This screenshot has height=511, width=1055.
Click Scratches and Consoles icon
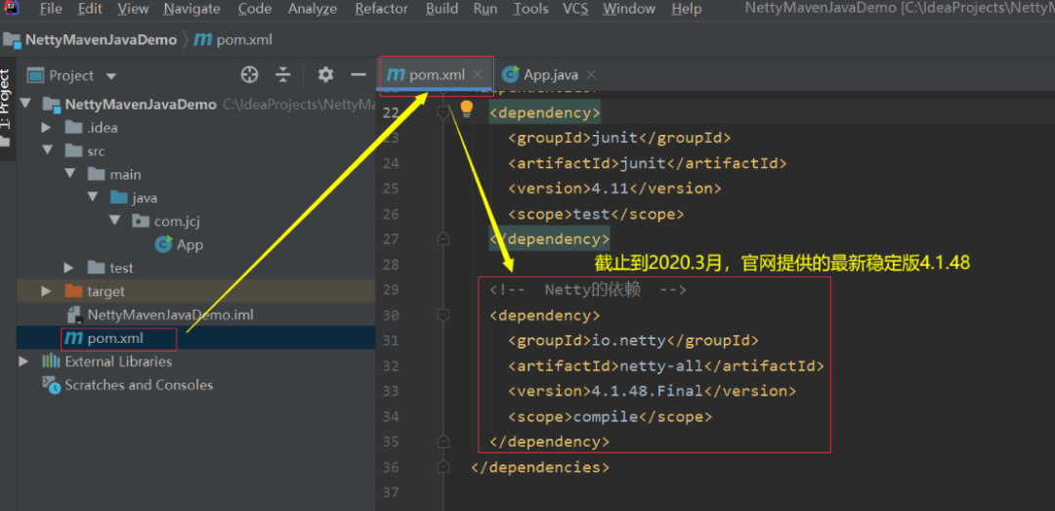tap(51, 385)
